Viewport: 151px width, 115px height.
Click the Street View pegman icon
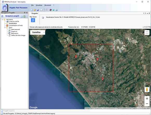coord(147,90)
